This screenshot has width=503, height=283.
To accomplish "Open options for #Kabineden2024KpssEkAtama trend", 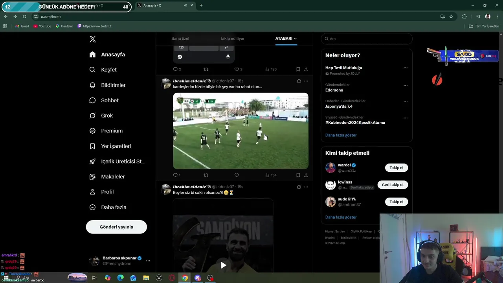I will click(406, 118).
